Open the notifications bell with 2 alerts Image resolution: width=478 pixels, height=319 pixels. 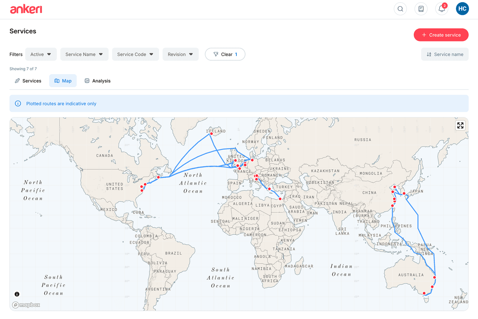pos(441,9)
